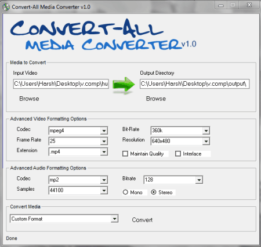Minimize the Convert-All window
261x247 pixels.
221,5
